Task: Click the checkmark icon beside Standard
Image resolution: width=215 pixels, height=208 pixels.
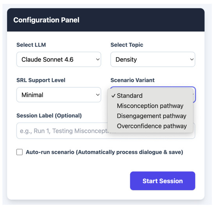Action: 113,95
